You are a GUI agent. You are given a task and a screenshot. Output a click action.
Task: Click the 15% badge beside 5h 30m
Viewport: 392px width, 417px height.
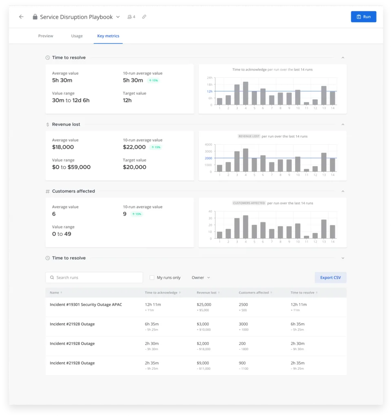tap(153, 80)
